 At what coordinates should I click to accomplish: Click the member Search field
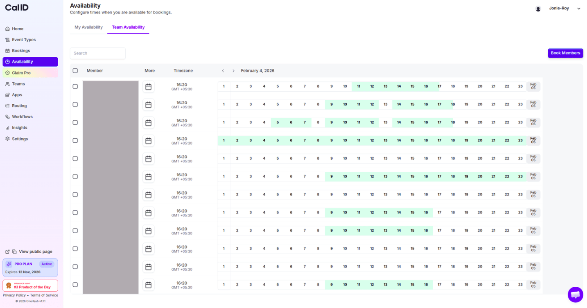pos(97,53)
